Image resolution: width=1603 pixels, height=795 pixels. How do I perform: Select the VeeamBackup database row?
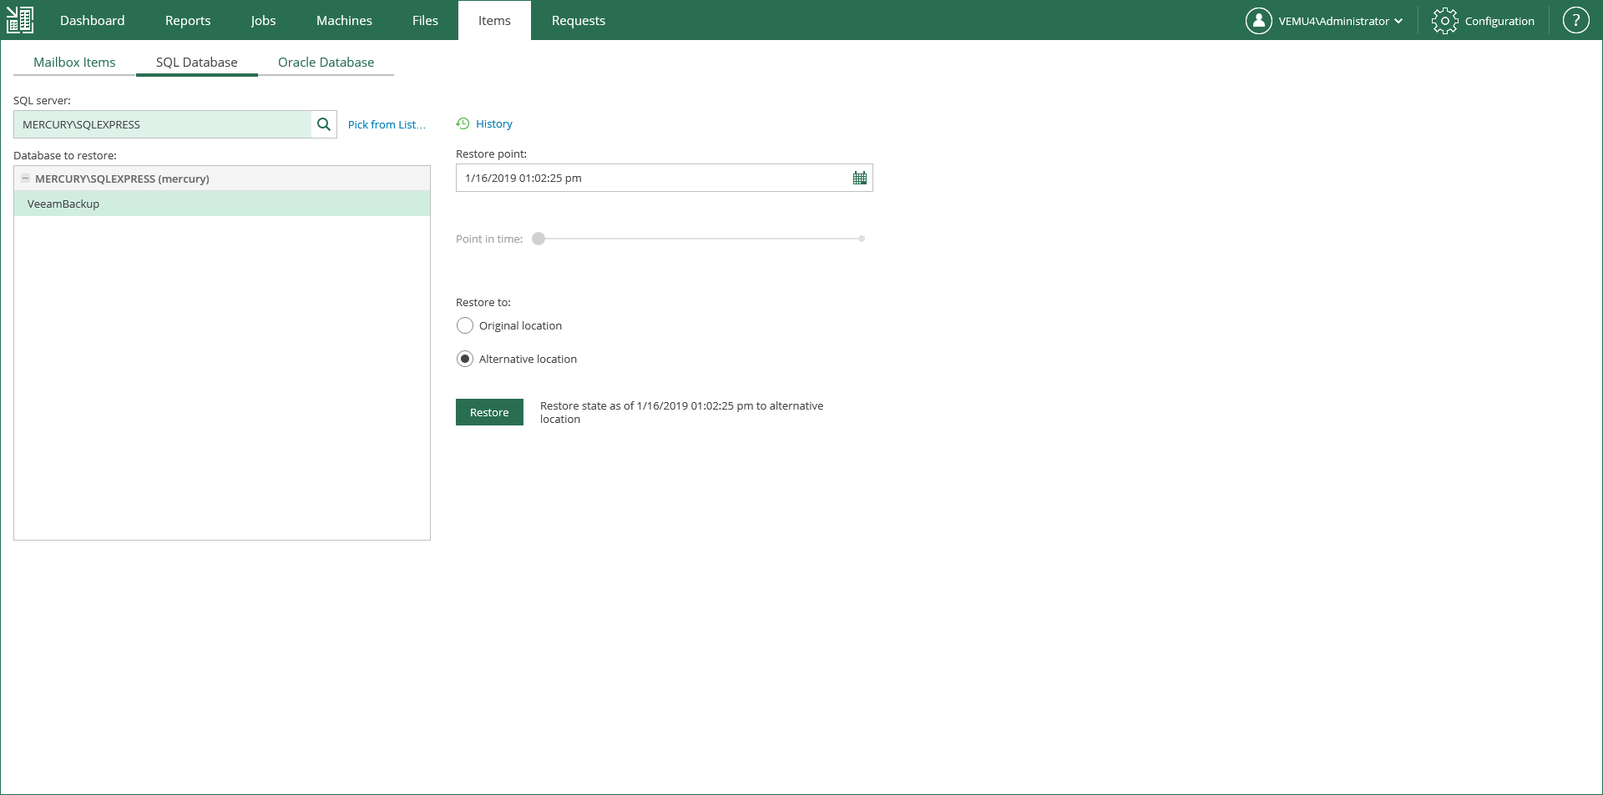[222, 204]
